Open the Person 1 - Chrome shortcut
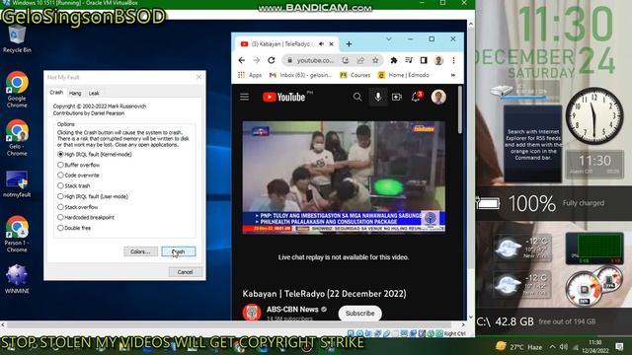Viewport: 632px width, 355px height. point(17,234)
